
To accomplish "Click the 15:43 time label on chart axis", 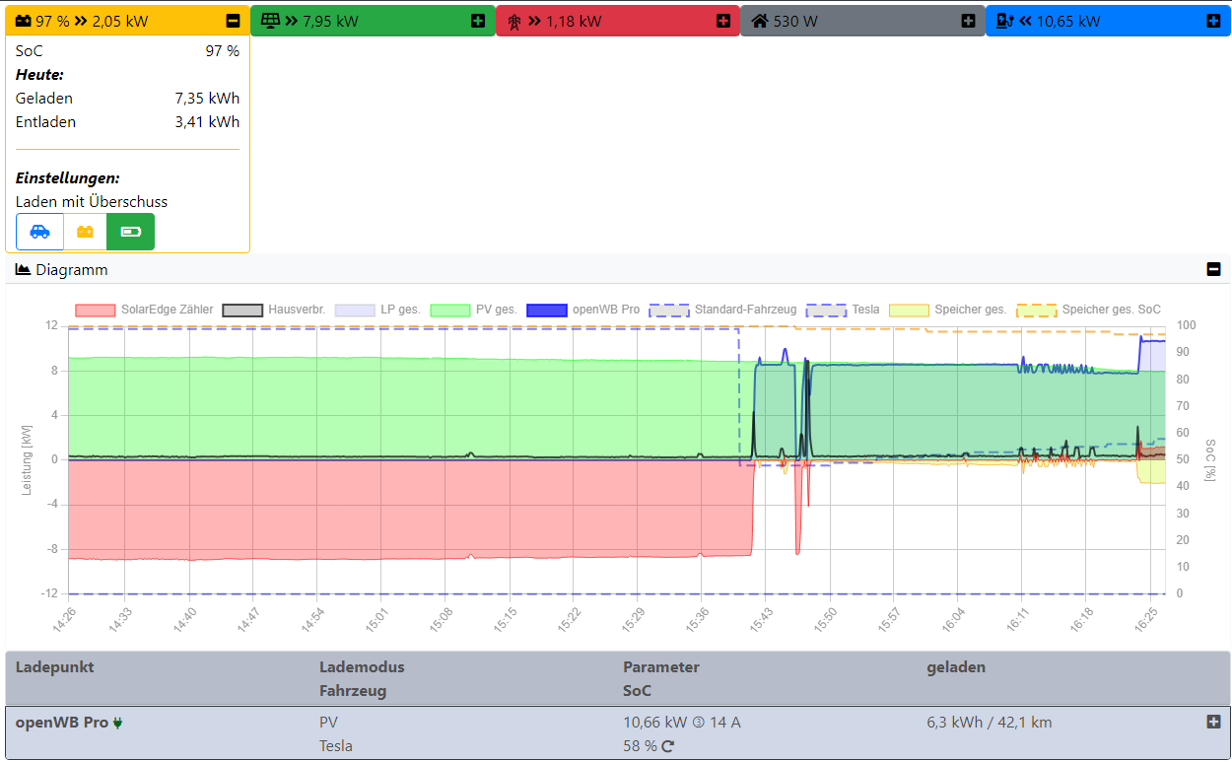I will point(762,618).
